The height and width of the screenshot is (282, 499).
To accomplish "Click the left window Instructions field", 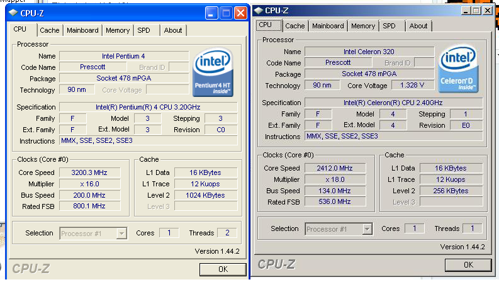I will point(149,140).
